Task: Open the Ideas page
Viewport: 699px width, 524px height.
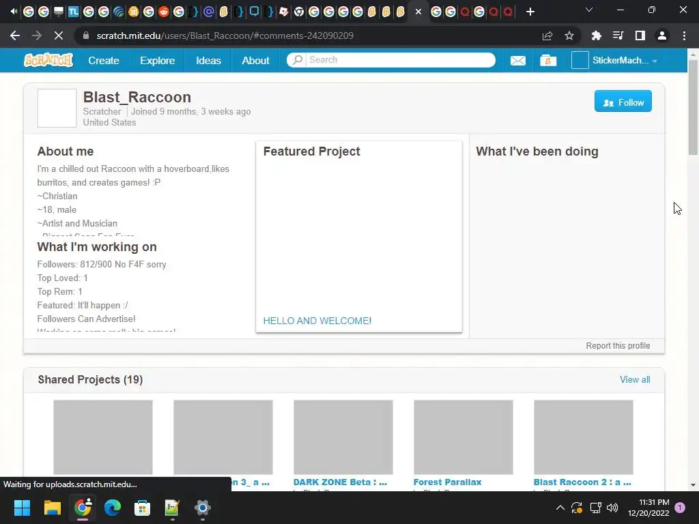Action: click(x=208, y=60)
